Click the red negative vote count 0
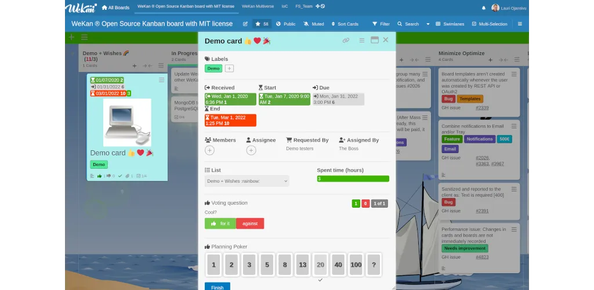The height and width of the screenshot is (290, 594). tap(365, 204)
